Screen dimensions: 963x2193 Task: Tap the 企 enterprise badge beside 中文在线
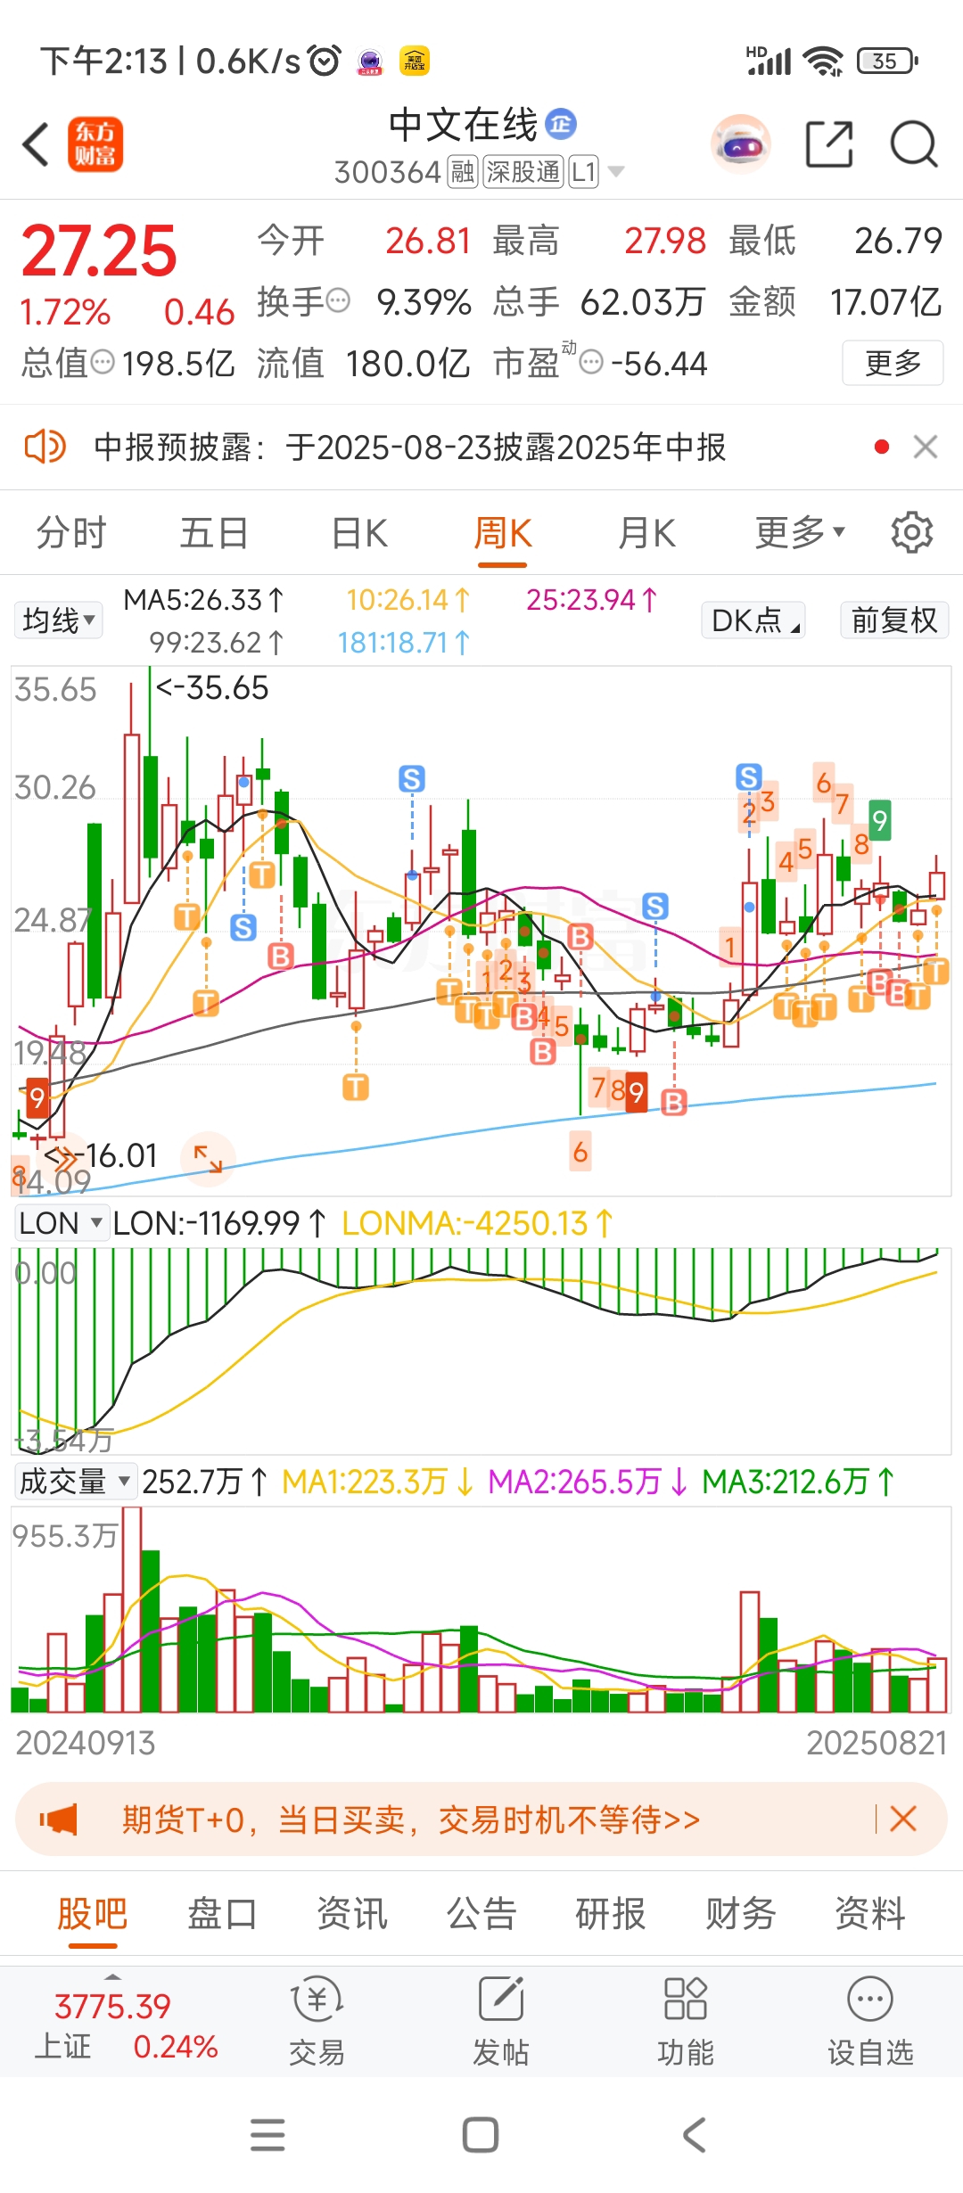click(x=561, y=124)
